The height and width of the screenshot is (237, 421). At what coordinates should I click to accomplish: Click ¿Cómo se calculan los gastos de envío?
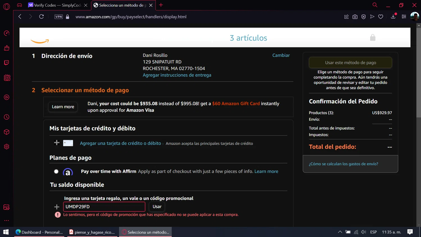click(343, 164)
